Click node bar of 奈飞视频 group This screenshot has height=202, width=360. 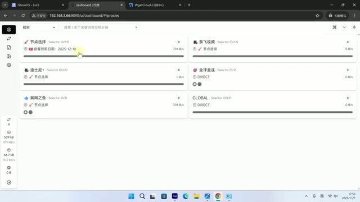click(272, 56)
